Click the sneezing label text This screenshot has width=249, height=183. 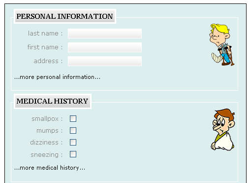click(x=47, y=155)
